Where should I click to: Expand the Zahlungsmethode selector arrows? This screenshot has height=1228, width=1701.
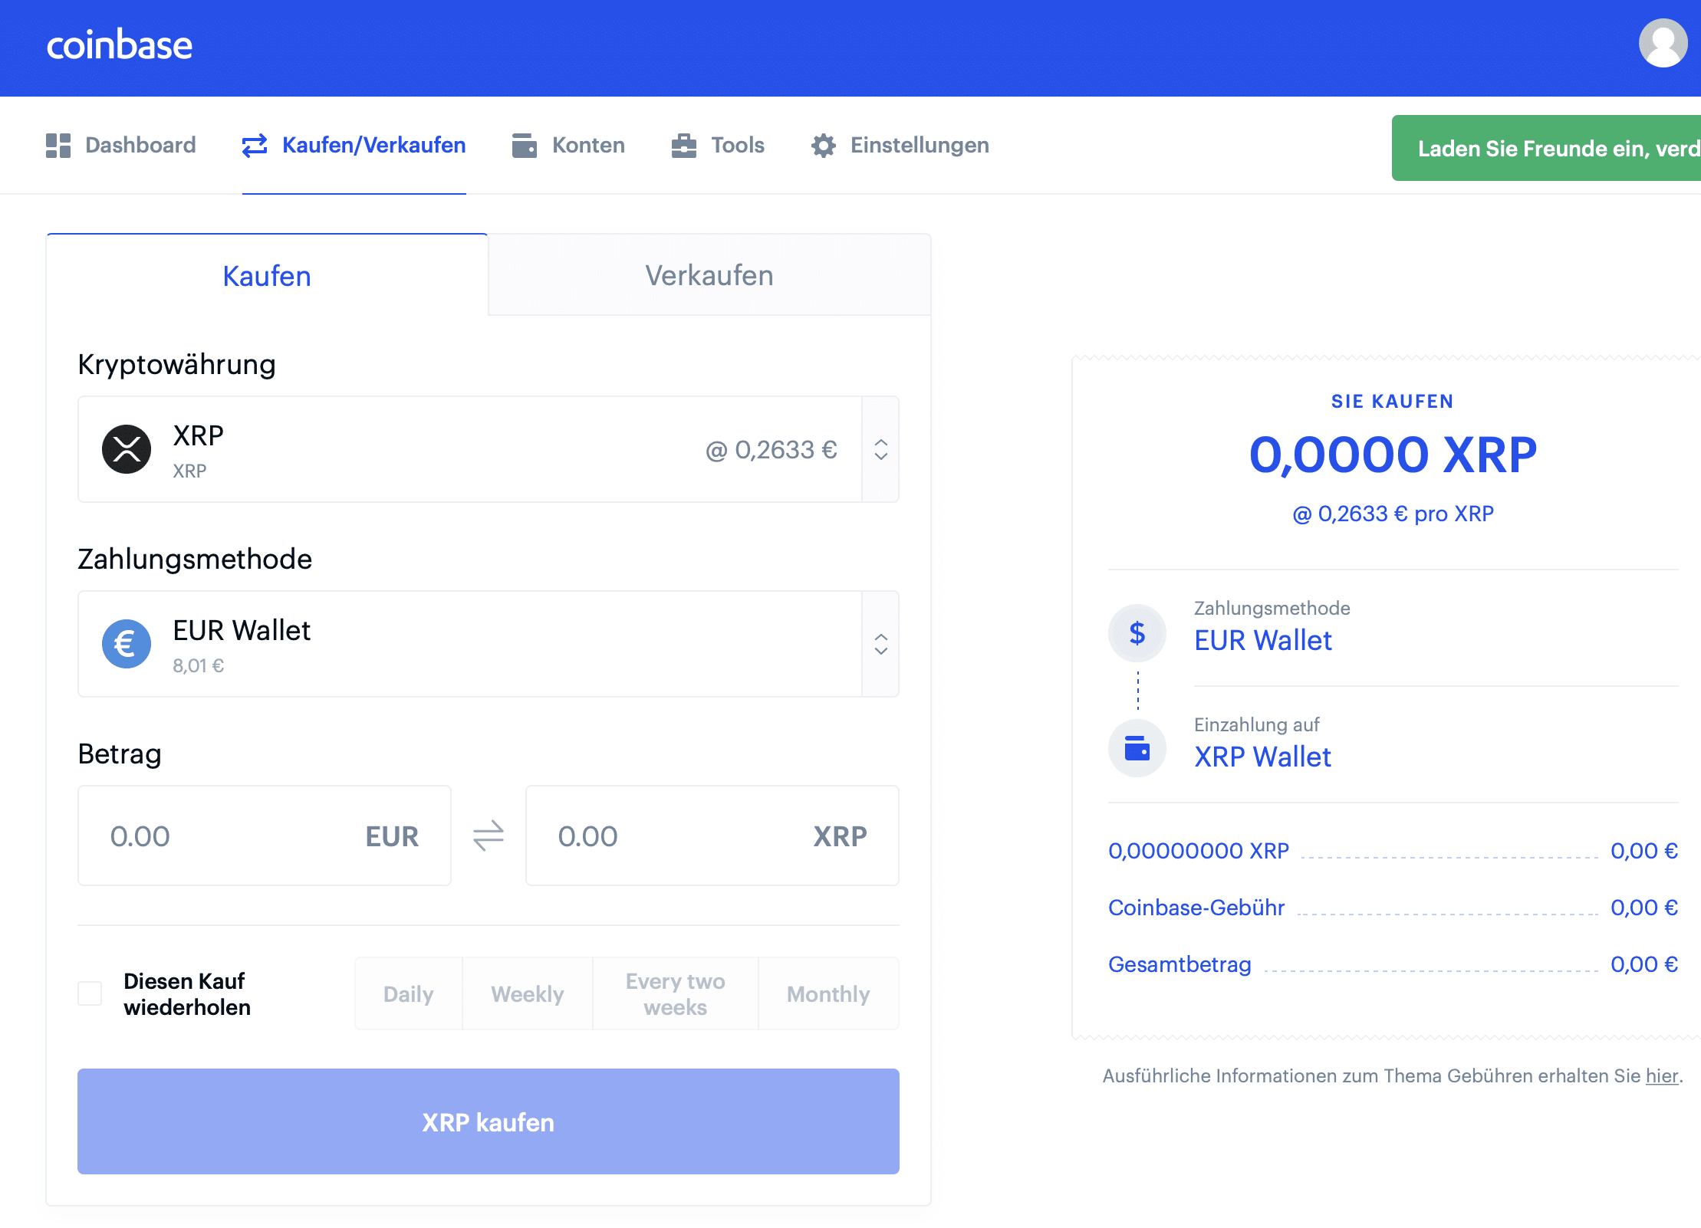pyautogui.click(x=881, y=644)
